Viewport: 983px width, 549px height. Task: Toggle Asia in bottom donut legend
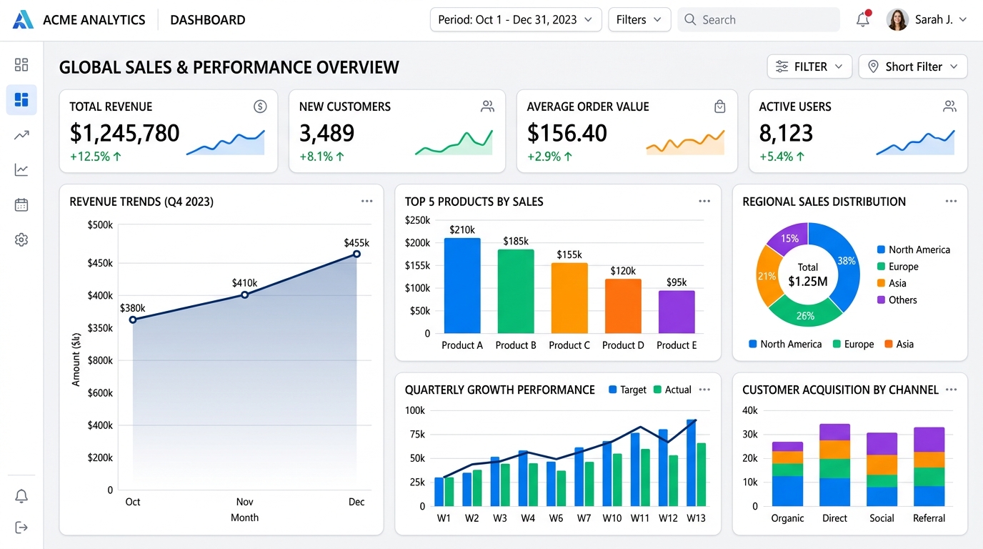(899, 344)
